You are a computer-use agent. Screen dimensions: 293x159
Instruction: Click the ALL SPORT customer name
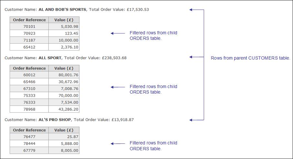pyautogui.click(x=50, y=58)
